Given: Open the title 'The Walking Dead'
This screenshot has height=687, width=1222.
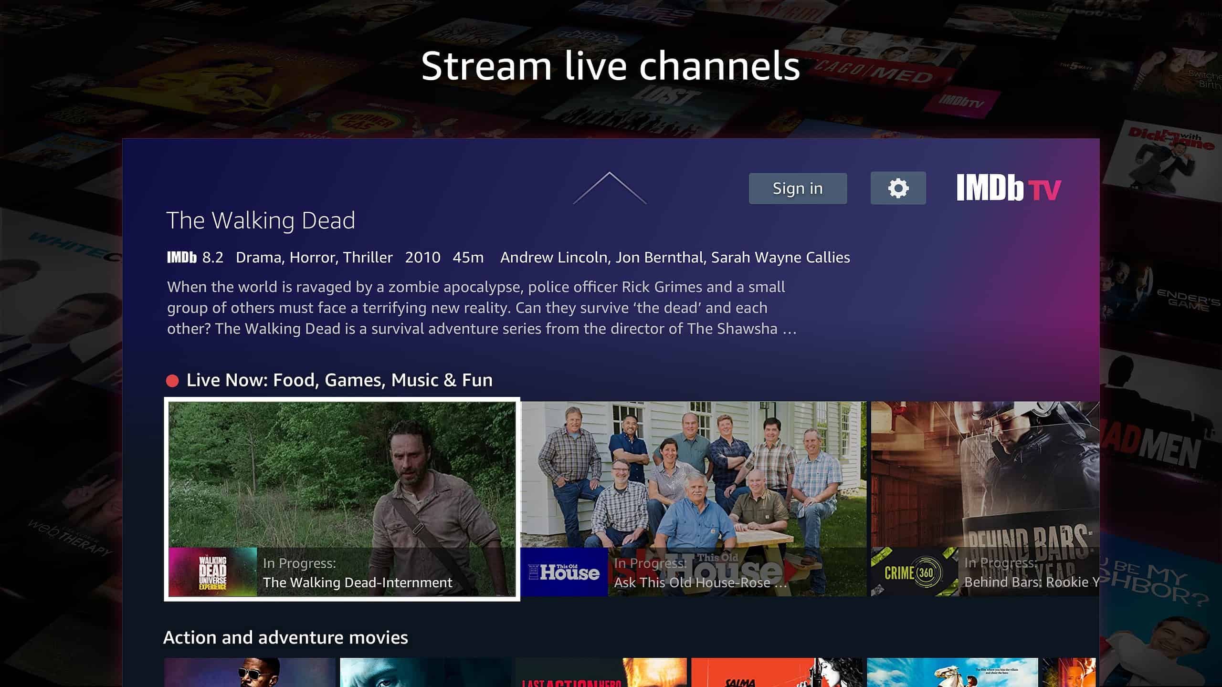Looking at the screenshot, I should pos(260,220).
